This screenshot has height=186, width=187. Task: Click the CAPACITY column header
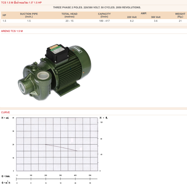pyautogui.click(x=104, y=15)
